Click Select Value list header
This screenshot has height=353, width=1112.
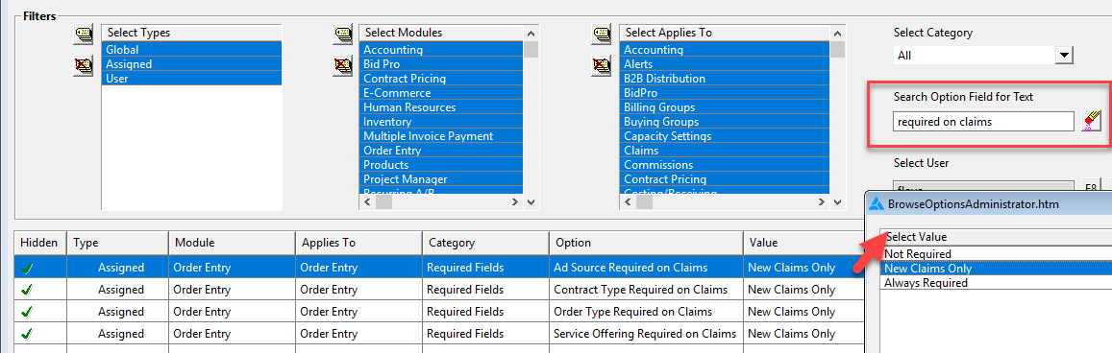(x=997, y=237)
